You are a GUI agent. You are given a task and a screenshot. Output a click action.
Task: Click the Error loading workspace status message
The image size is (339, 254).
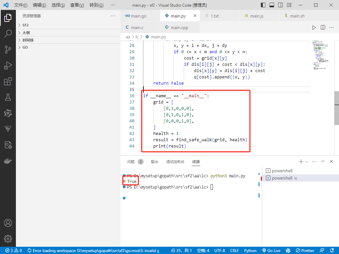click(93, 251)
